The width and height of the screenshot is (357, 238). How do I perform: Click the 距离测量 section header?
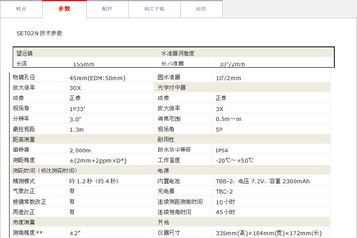(x=24, y=139)
